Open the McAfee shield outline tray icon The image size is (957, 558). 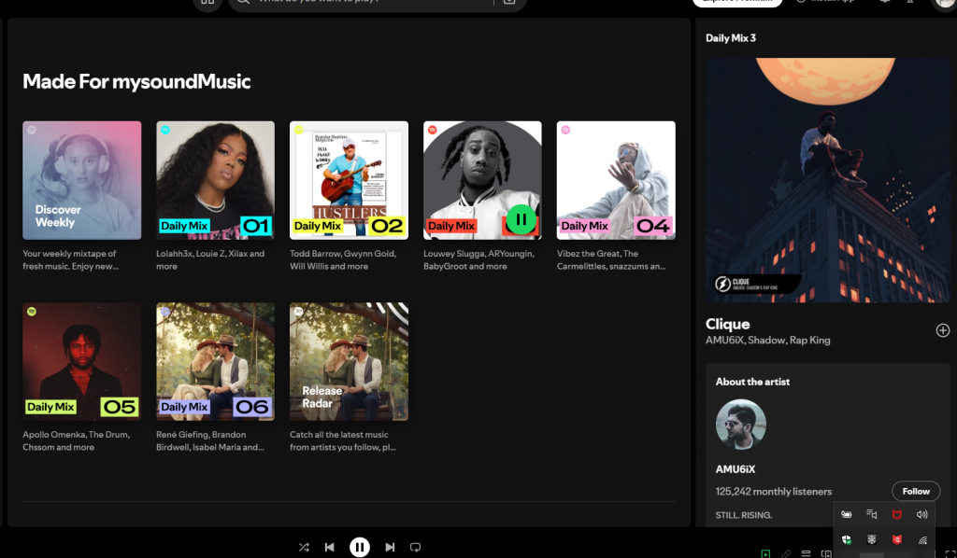pos(896,515)
